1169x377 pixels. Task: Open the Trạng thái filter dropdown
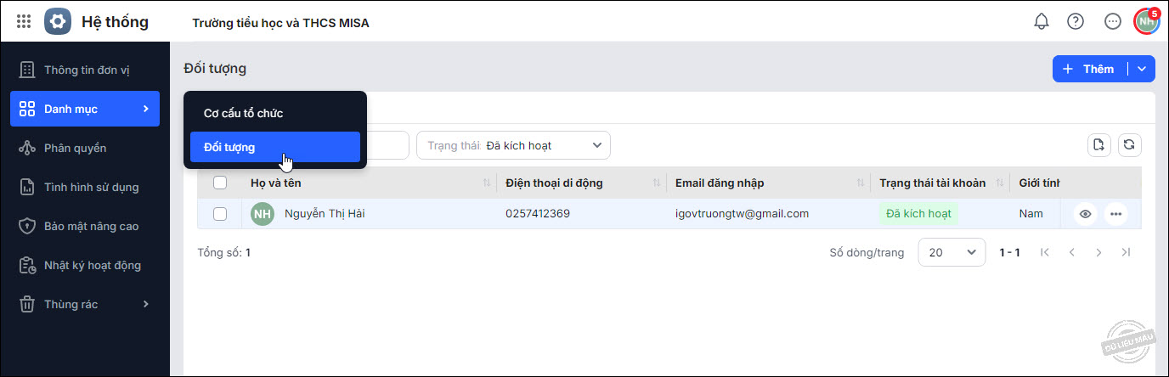click(513, 145)
